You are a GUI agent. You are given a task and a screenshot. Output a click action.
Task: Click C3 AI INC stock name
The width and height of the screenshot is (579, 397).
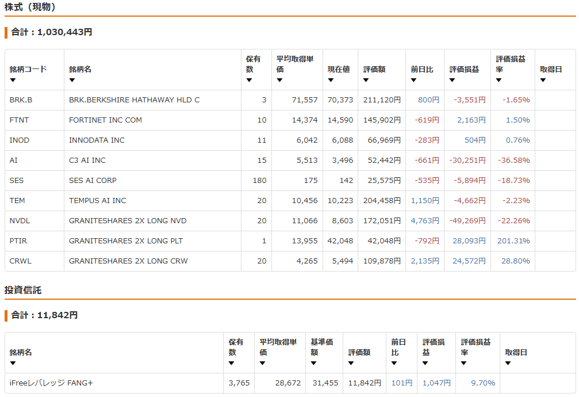pos(87,161)
